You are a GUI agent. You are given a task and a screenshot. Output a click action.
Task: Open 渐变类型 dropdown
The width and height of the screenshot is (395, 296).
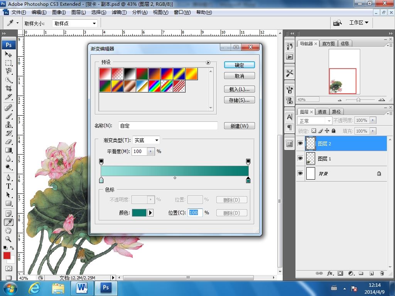pos(146,140)
